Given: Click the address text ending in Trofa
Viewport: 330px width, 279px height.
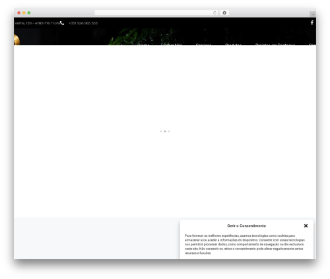Looking at the screenshot, I should [37, 23].
